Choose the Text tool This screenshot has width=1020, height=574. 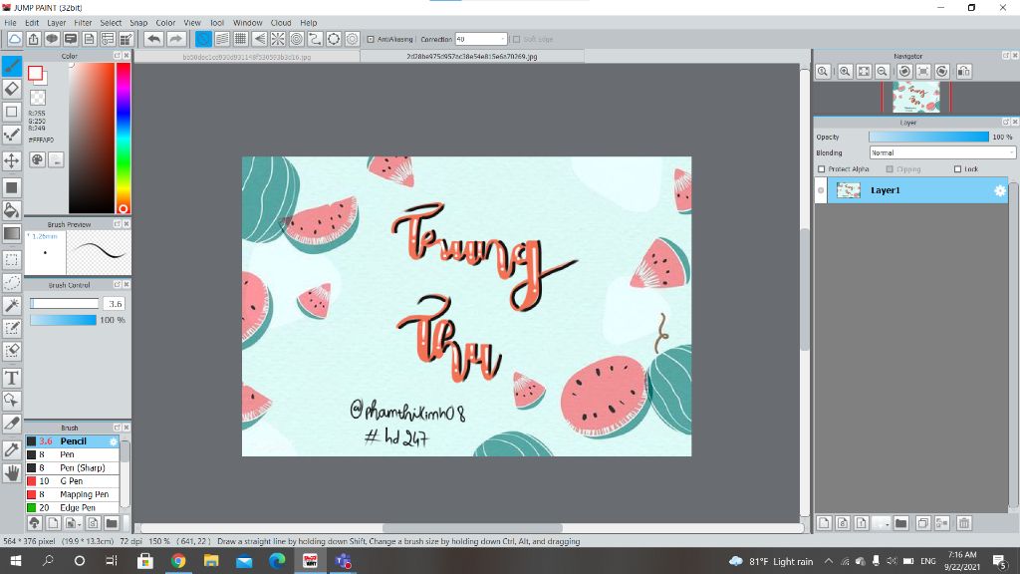(x=12, y=378)
